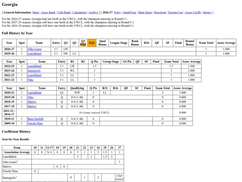Open the Knockout link
The height and width of the screenshot is (182, 242).
[x=160, y=13]
